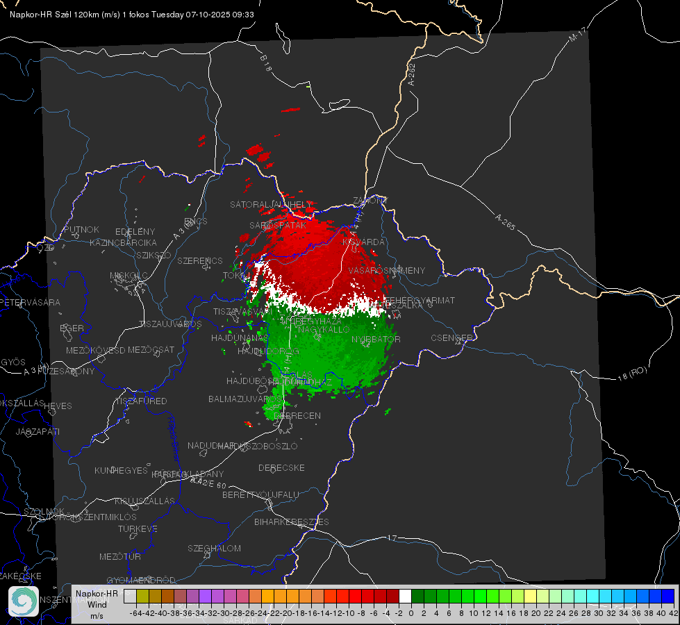680x625 pixels.
Task: Click the '18 (RO)' road label
Action: click(632, 374)
